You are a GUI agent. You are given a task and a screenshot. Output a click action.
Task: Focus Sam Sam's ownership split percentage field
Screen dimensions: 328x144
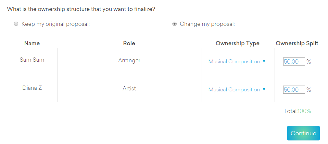[294, 62]
